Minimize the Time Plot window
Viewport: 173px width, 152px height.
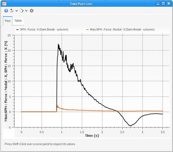pyautogui.click(x=158, y=4)
